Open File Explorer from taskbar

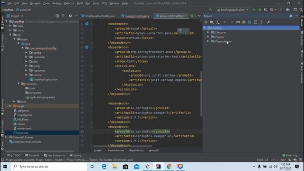tap(114, 167)
